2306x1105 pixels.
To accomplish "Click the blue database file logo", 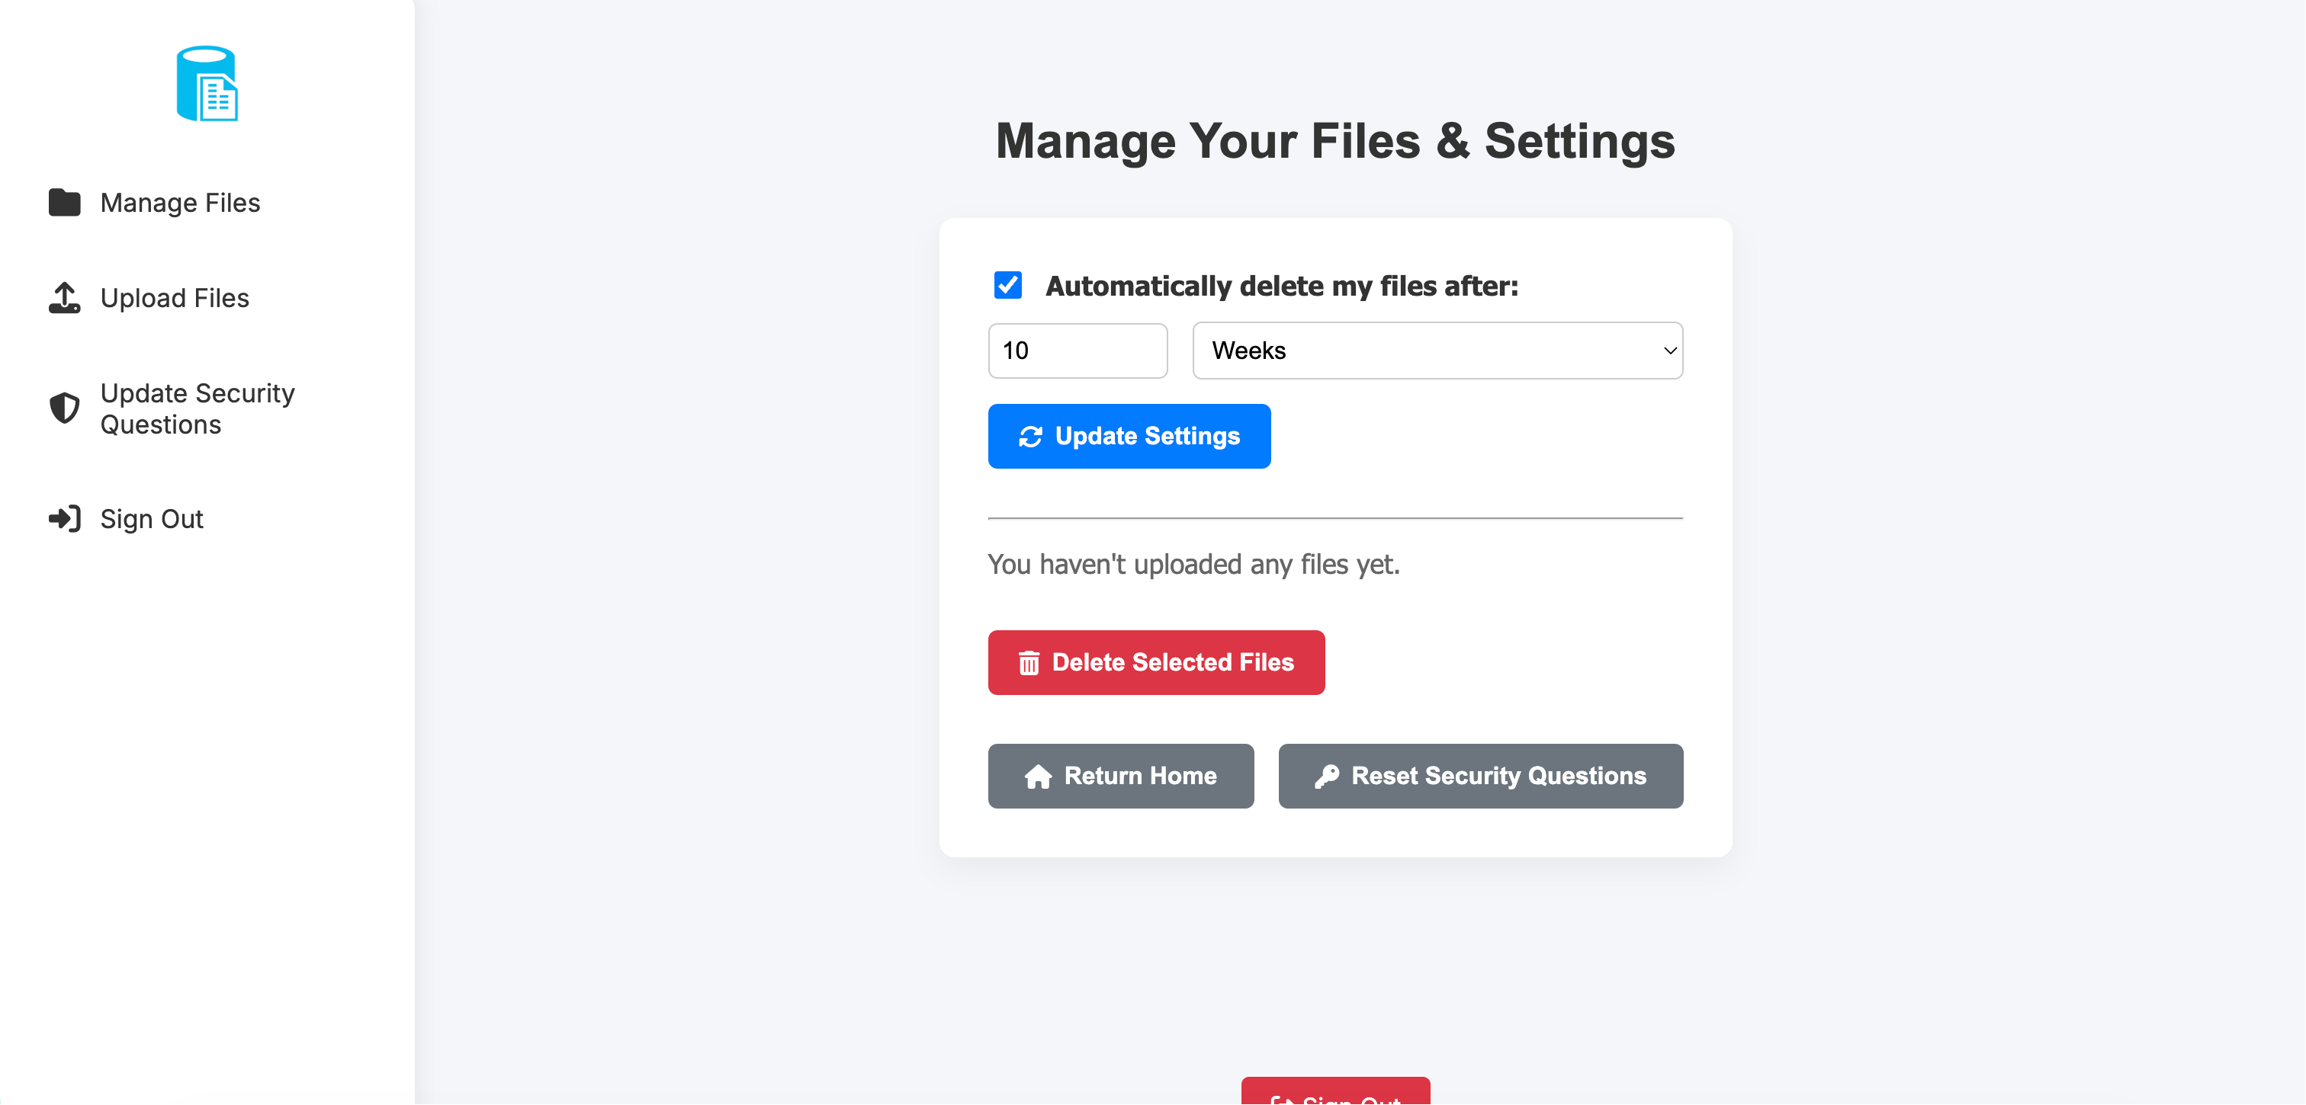I will coord(207,83).
